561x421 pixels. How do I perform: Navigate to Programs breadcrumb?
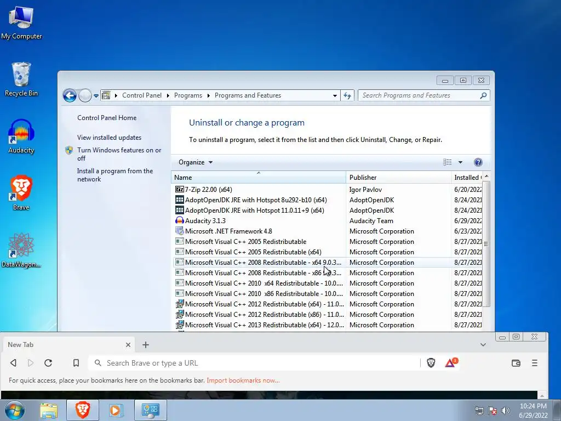tap(188, 95)
